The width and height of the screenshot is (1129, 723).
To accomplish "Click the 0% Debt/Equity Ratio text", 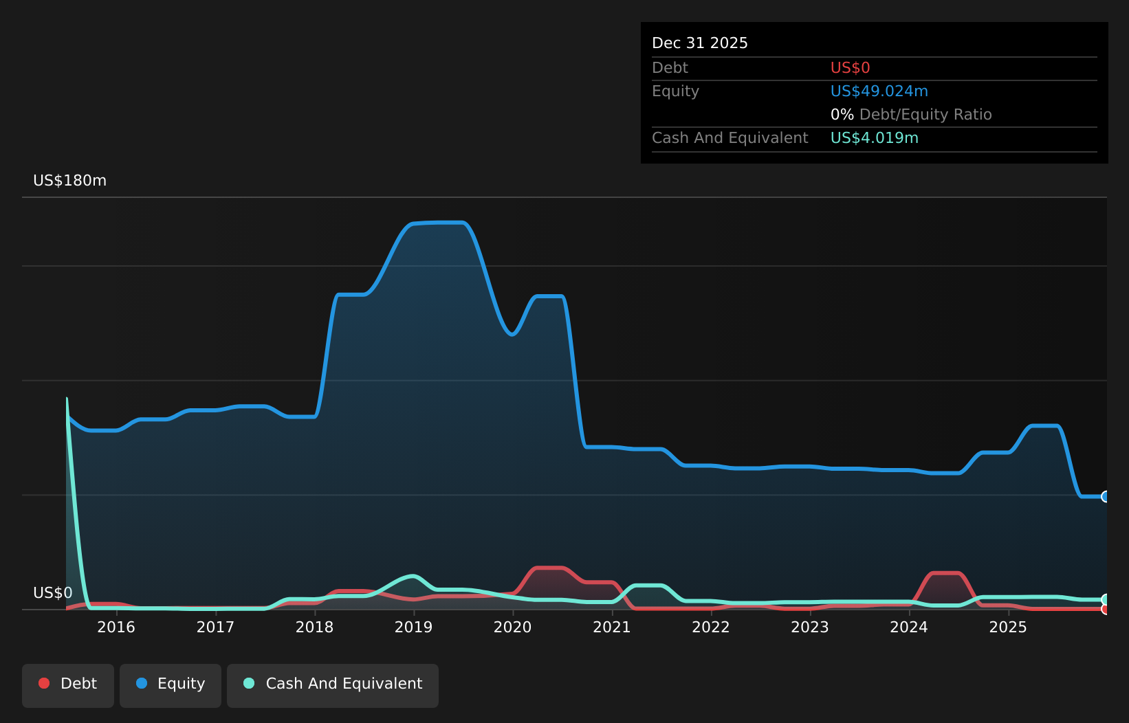I will tap(911, 115).
